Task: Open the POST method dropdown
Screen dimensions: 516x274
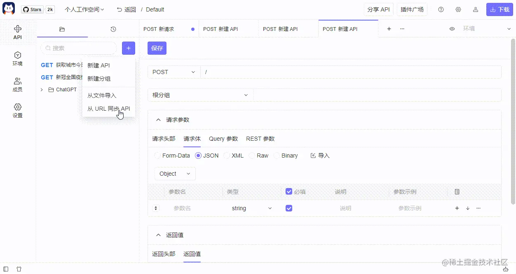Action: 174,72
